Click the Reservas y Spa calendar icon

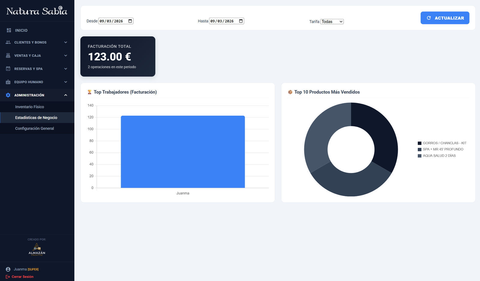click(x=8, y=69)
